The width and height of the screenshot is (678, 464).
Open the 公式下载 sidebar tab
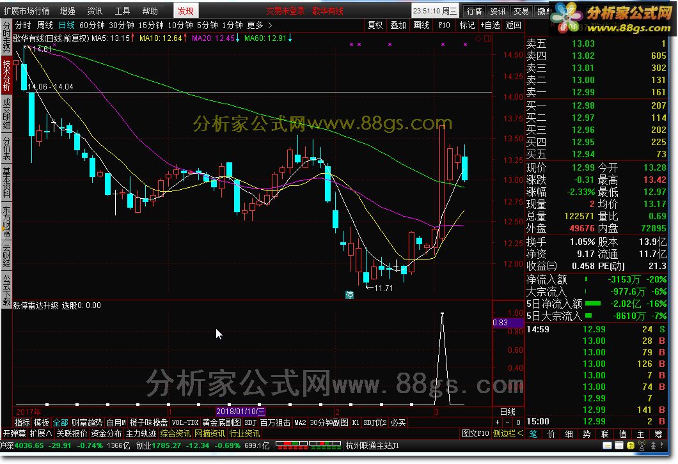6,289
